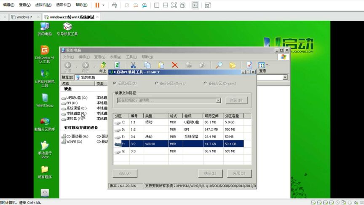The width and height of the screenshot is (364, 205).
Task: Select partition row F: WIN10
Action: click(x=179, y=144)
